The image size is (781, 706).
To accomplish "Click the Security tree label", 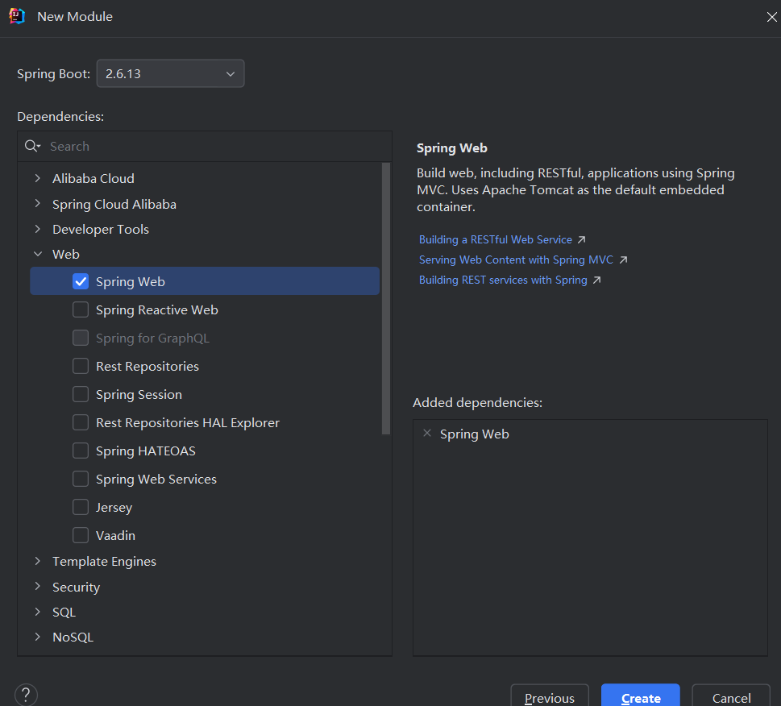I will (77, 587).
